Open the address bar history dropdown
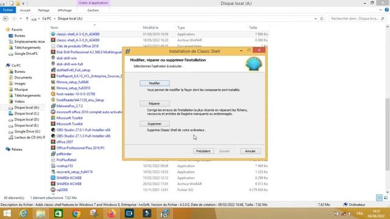 316,19
